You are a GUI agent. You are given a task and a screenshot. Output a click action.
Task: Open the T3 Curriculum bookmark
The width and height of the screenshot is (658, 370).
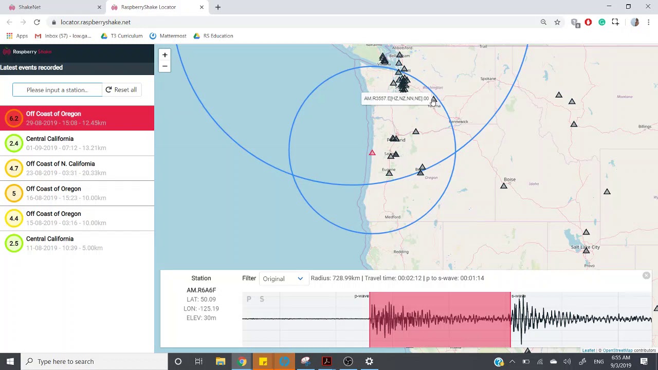tap(122, 36)
